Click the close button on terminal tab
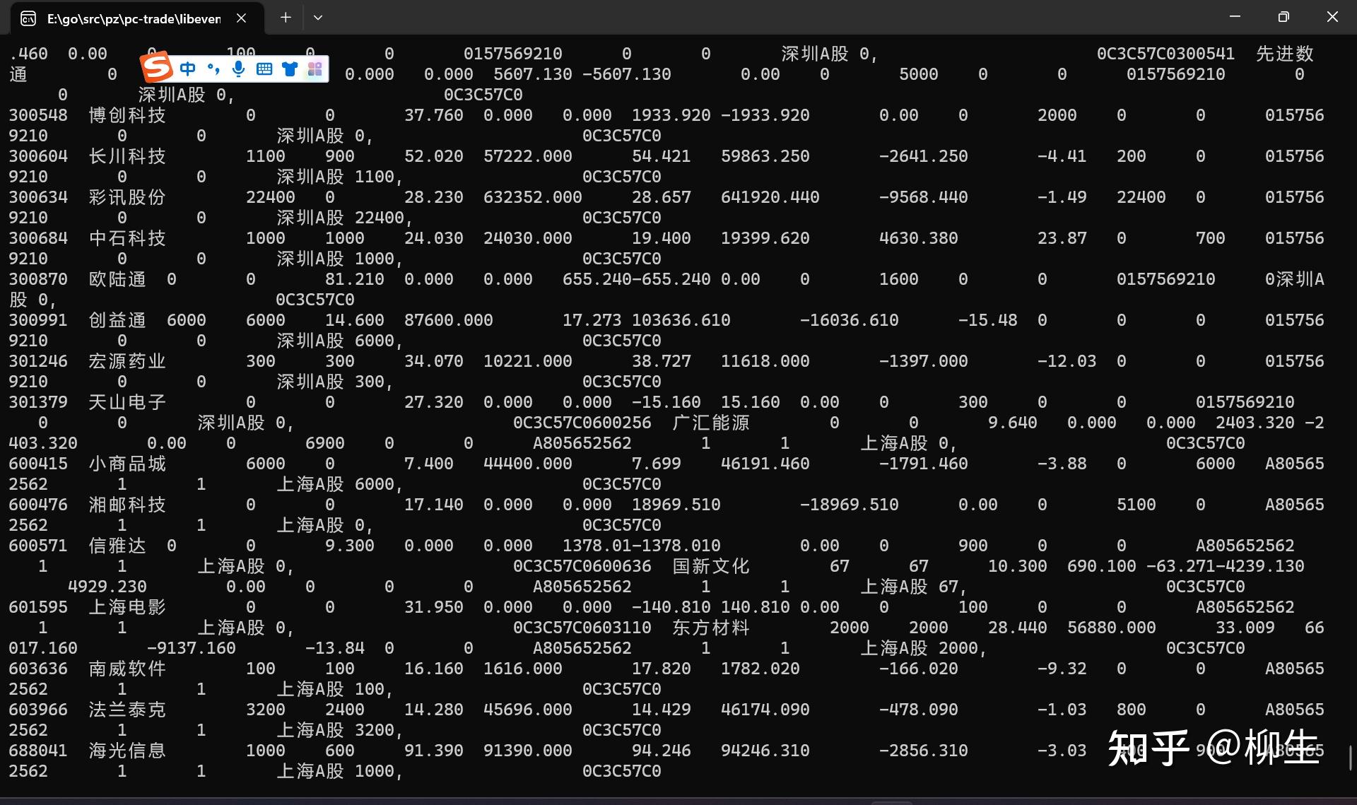The image size is (1357, 805). click(243, 17)
